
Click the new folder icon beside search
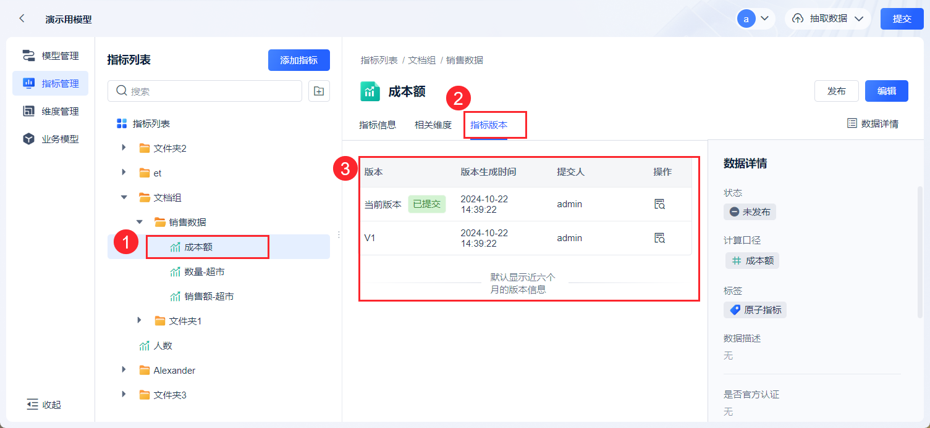(x=319, y=91)
